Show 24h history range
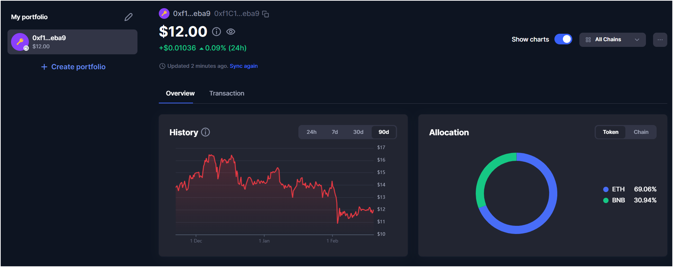This screenshot has height=267, width=673. pos(312,132)
